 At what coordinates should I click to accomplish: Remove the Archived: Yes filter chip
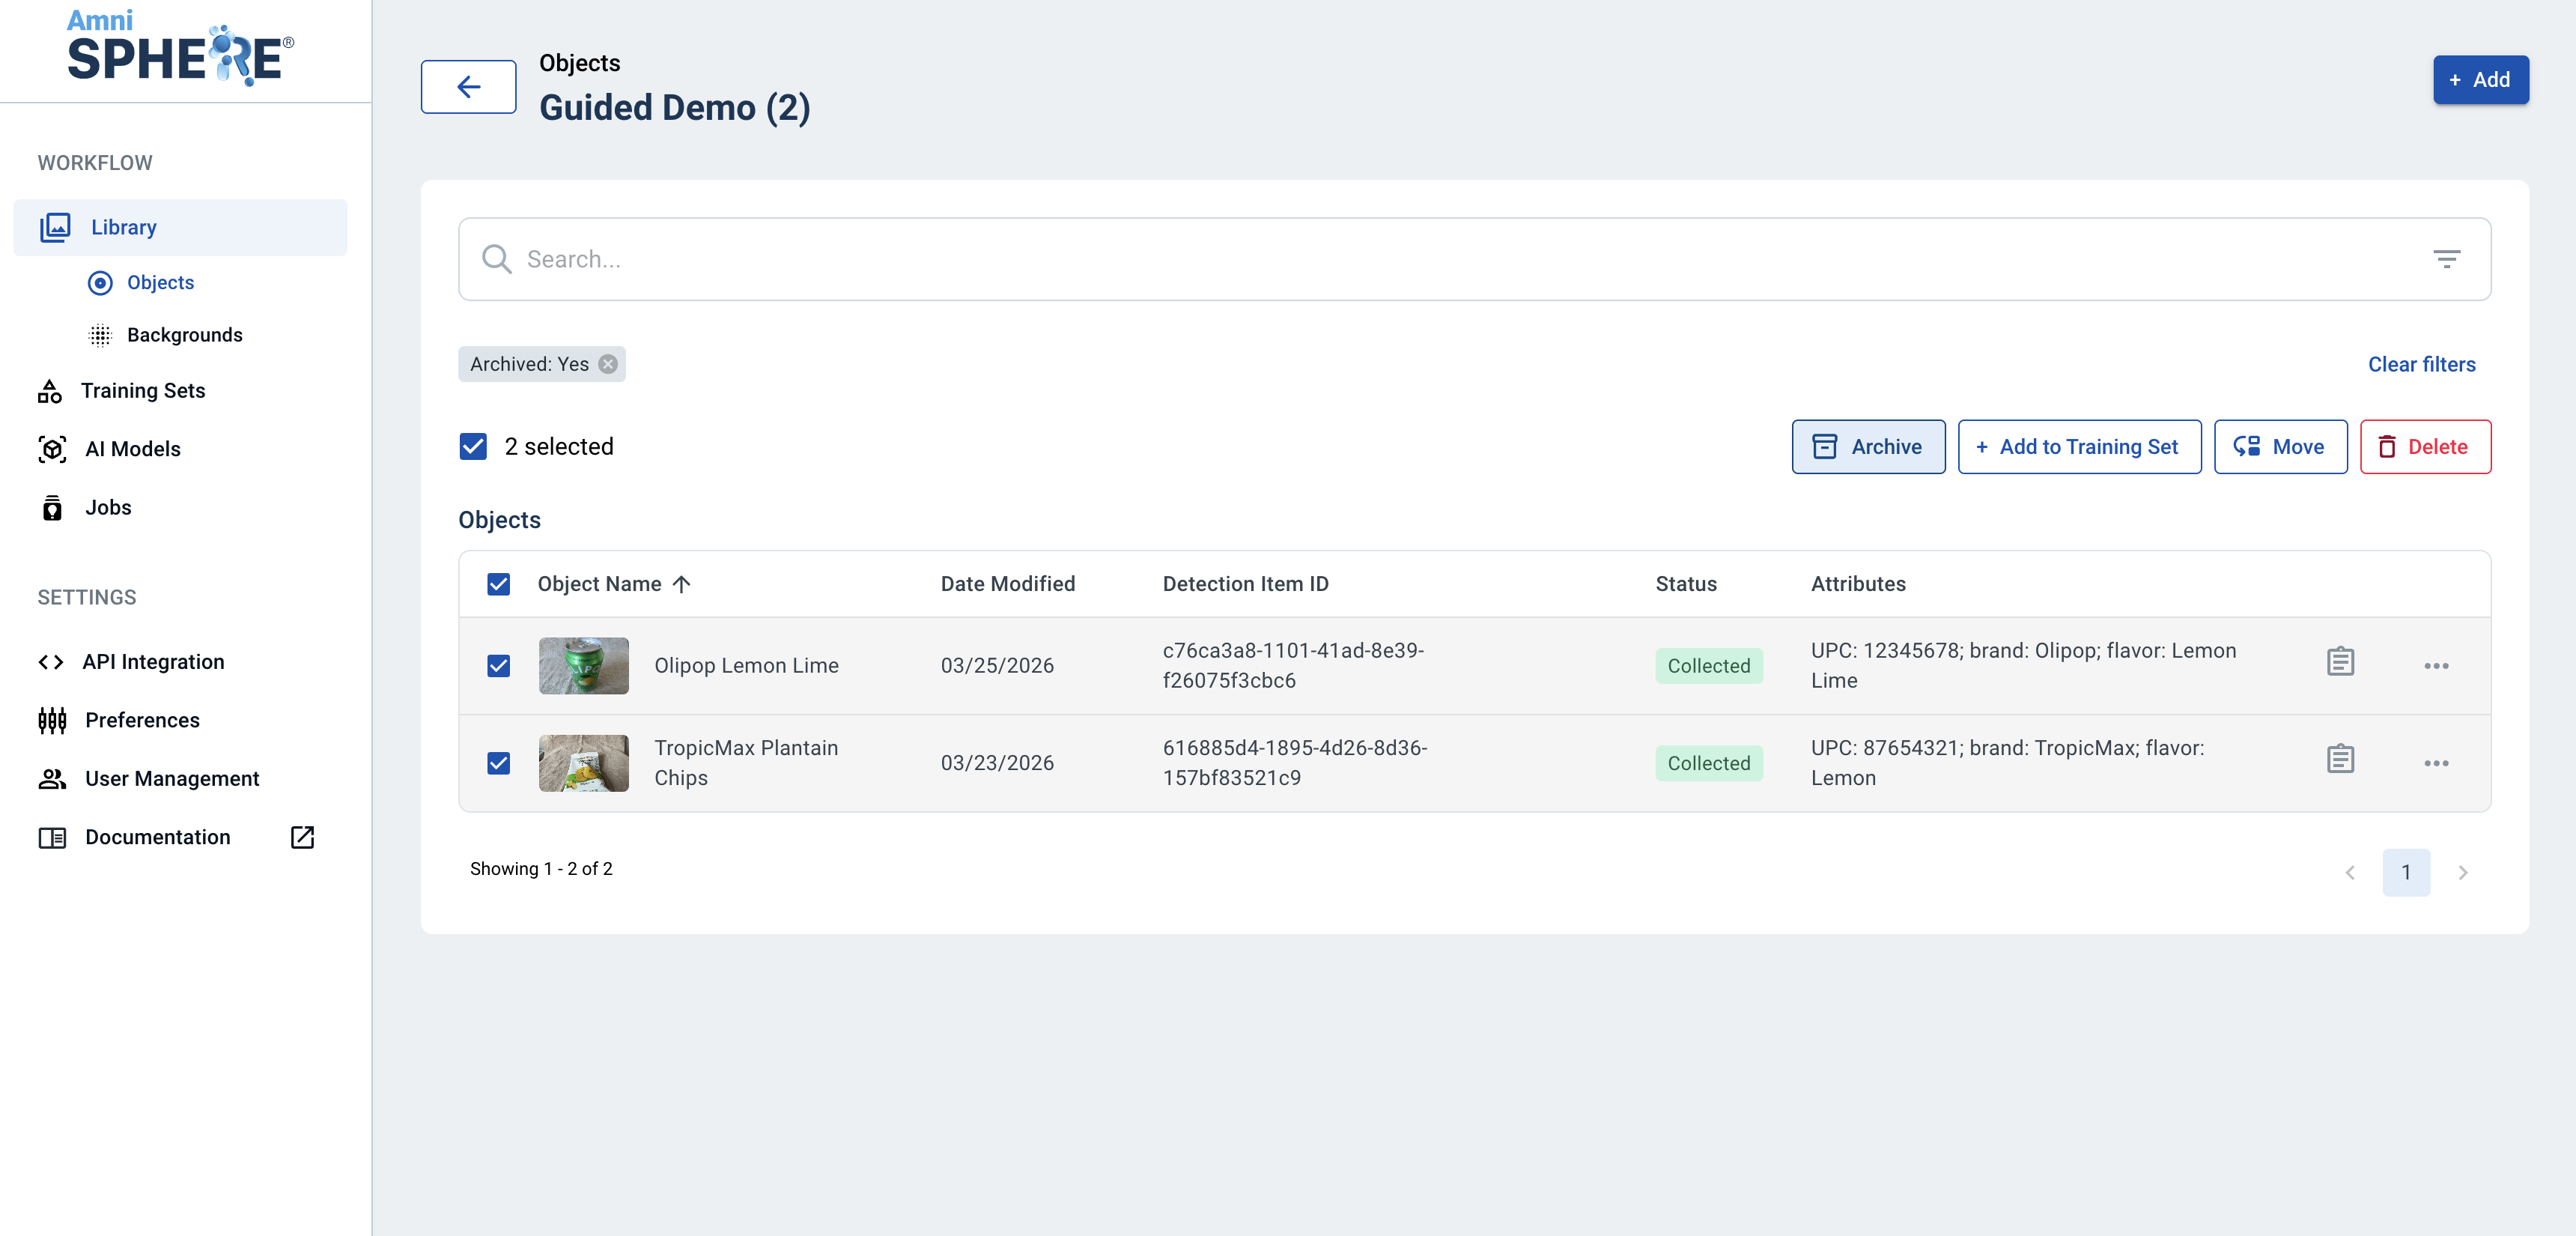[608, 364]
